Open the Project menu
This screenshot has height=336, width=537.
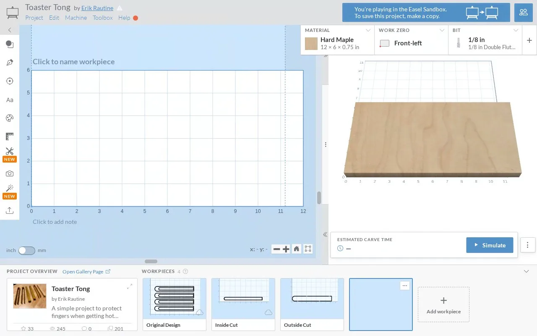click(34, 18)
